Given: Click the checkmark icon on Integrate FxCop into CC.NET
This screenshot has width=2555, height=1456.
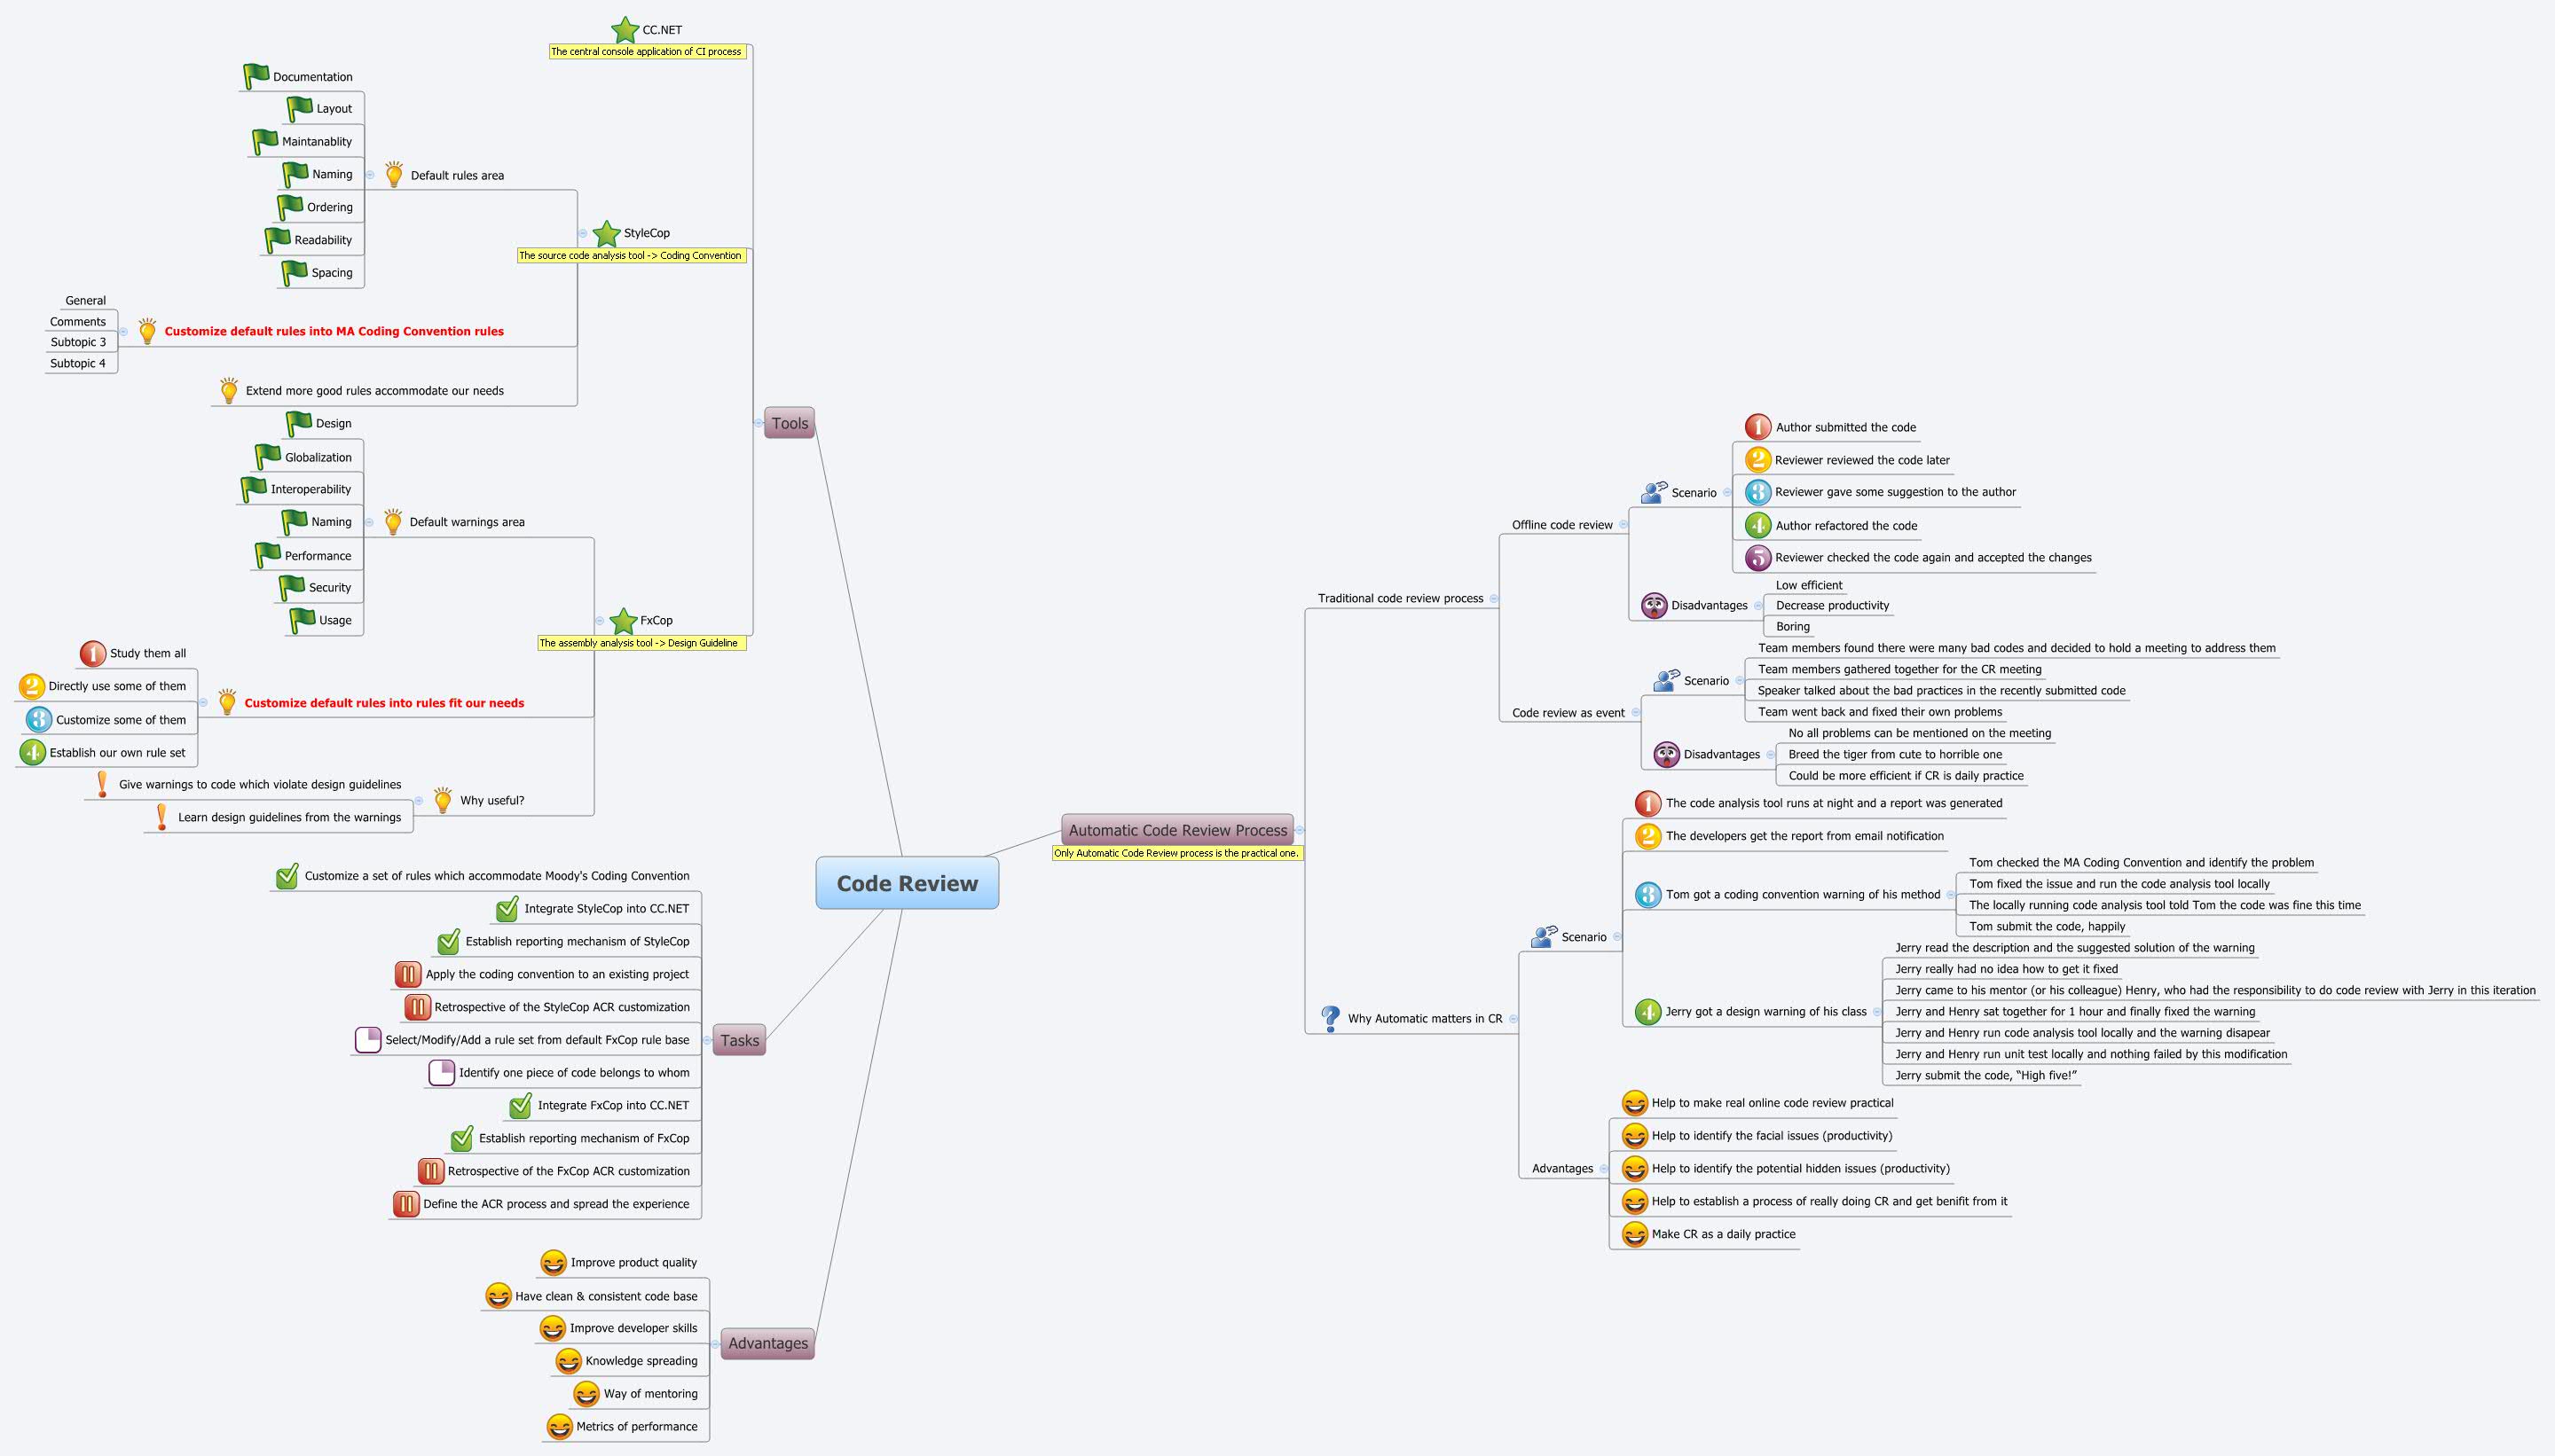Looking at the screenshot, I should 520,1105.
